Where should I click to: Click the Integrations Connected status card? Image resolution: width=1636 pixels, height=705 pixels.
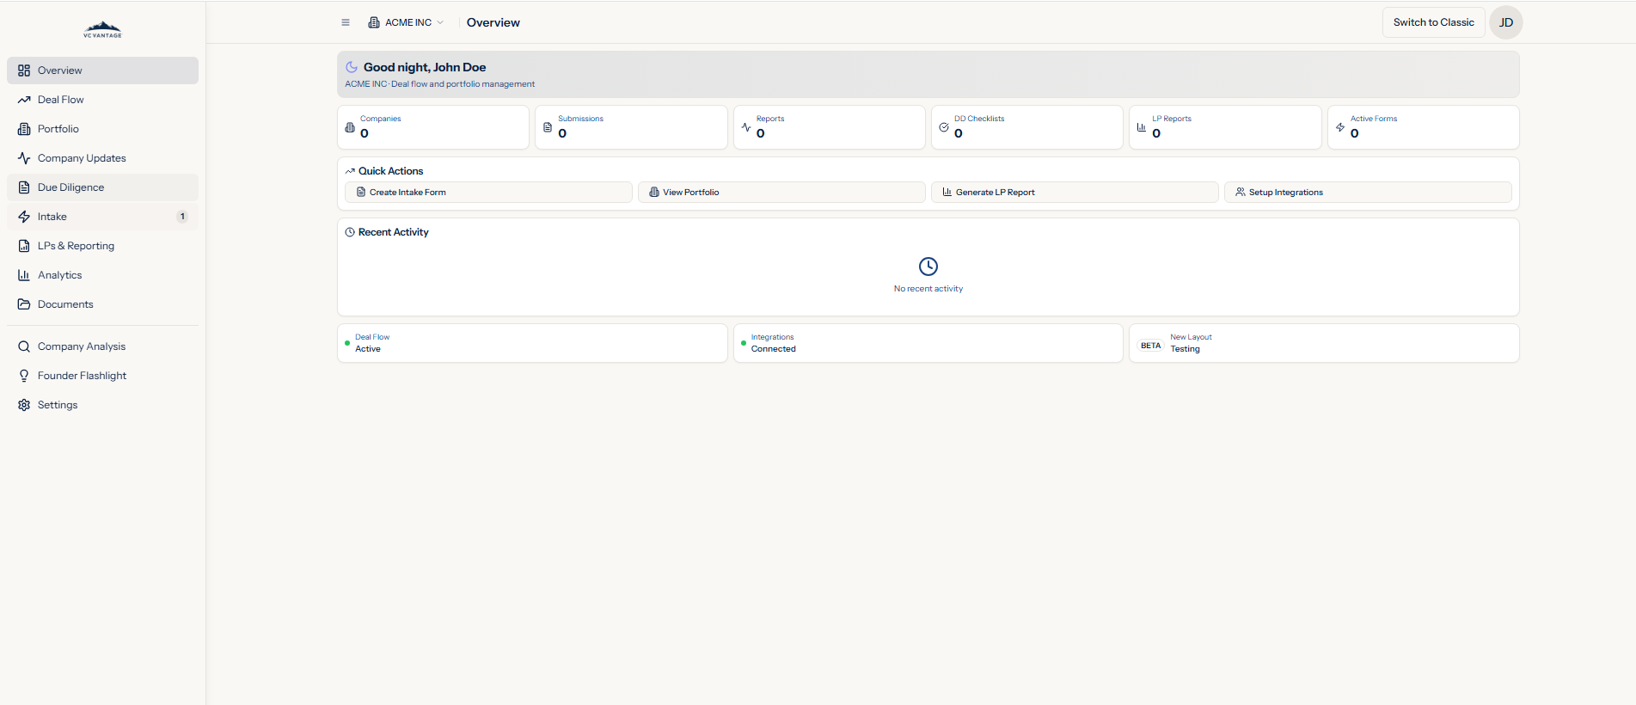tap(928, 343)
